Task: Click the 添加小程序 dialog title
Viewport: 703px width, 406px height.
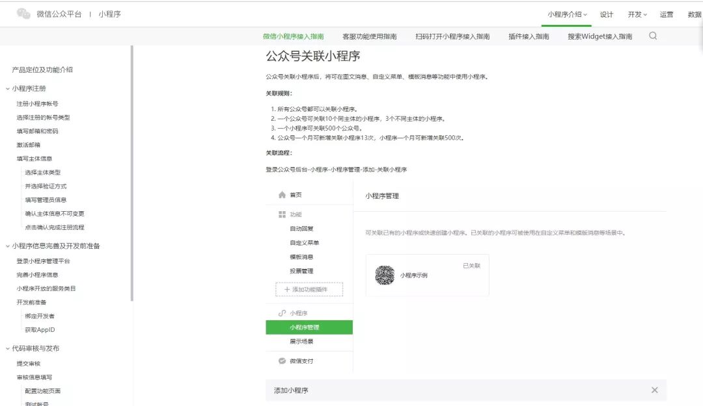Action: [291, 390]
